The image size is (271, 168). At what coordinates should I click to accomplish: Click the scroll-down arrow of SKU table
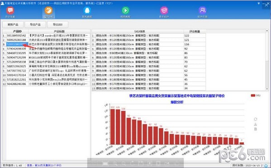pos(267,89)
